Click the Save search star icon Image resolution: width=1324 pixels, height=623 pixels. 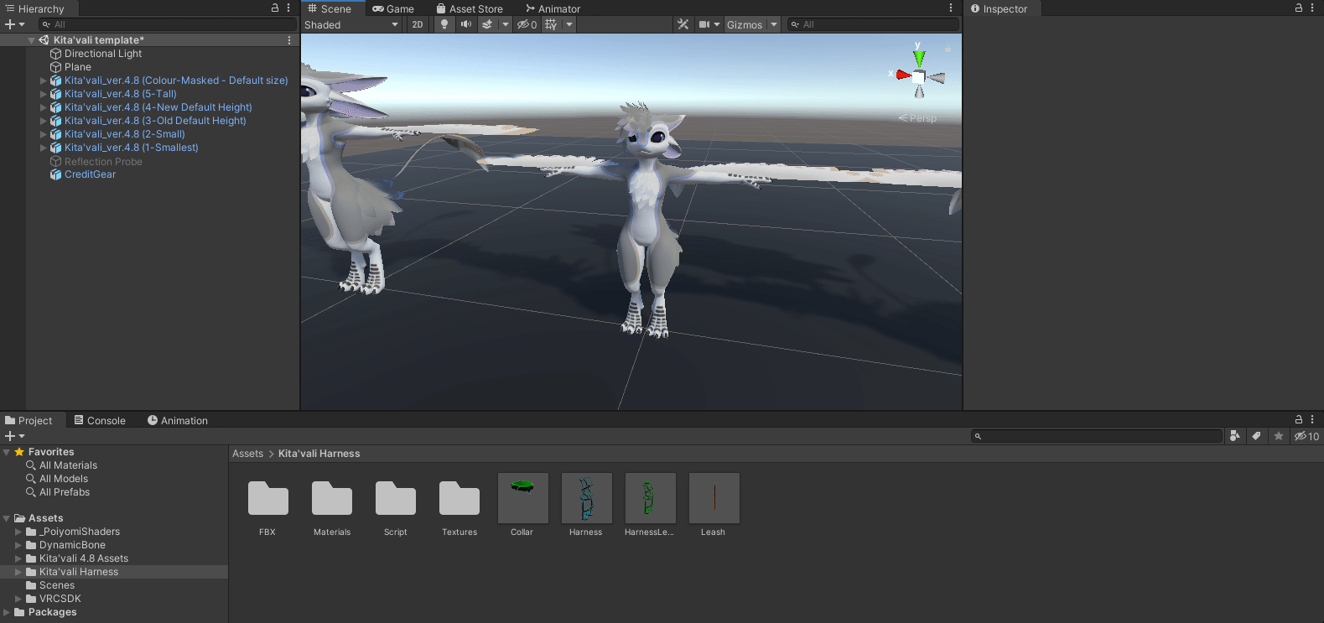tap(1278, 436)
